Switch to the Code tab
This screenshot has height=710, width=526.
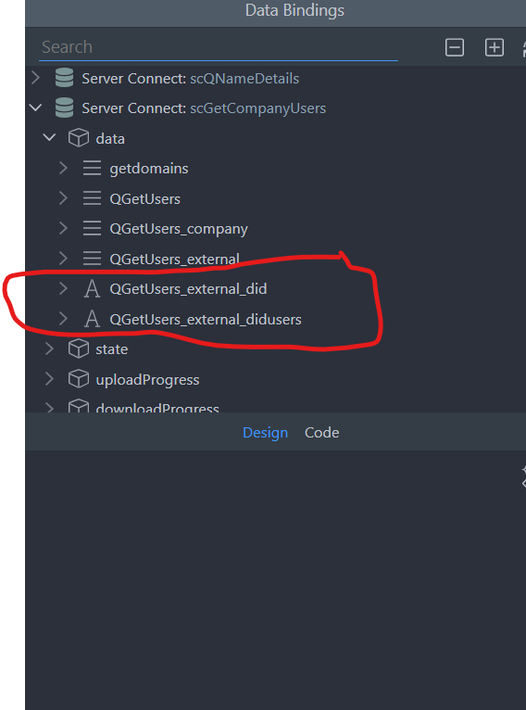[x=321, y=433]
